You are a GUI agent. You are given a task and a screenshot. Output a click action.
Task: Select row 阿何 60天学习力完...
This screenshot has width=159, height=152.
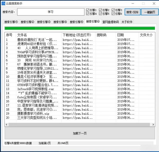coord(80,60)
